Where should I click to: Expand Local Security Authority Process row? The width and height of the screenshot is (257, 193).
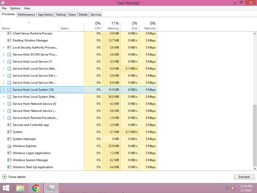(x=4, y=47)
